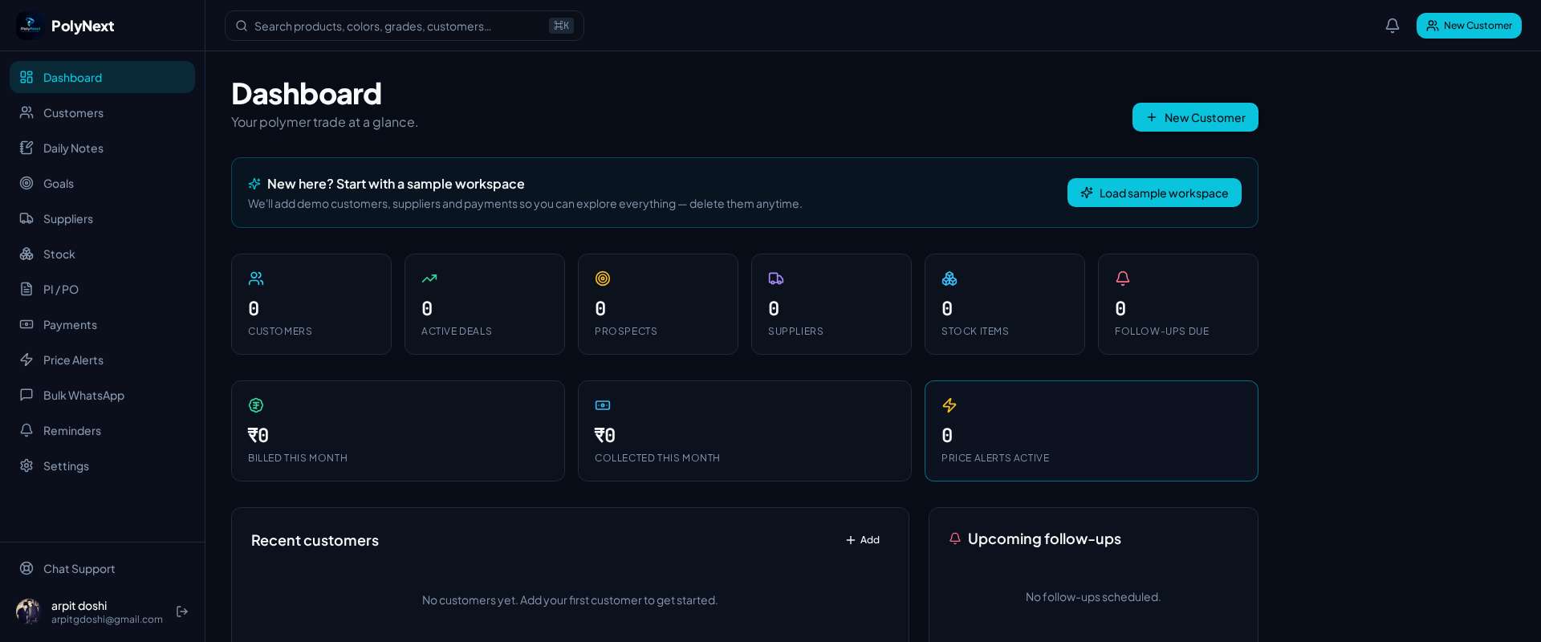Click the ⌘K shortcut badge in search
This screenshot has width=1541, height=642.
[561, 26]
